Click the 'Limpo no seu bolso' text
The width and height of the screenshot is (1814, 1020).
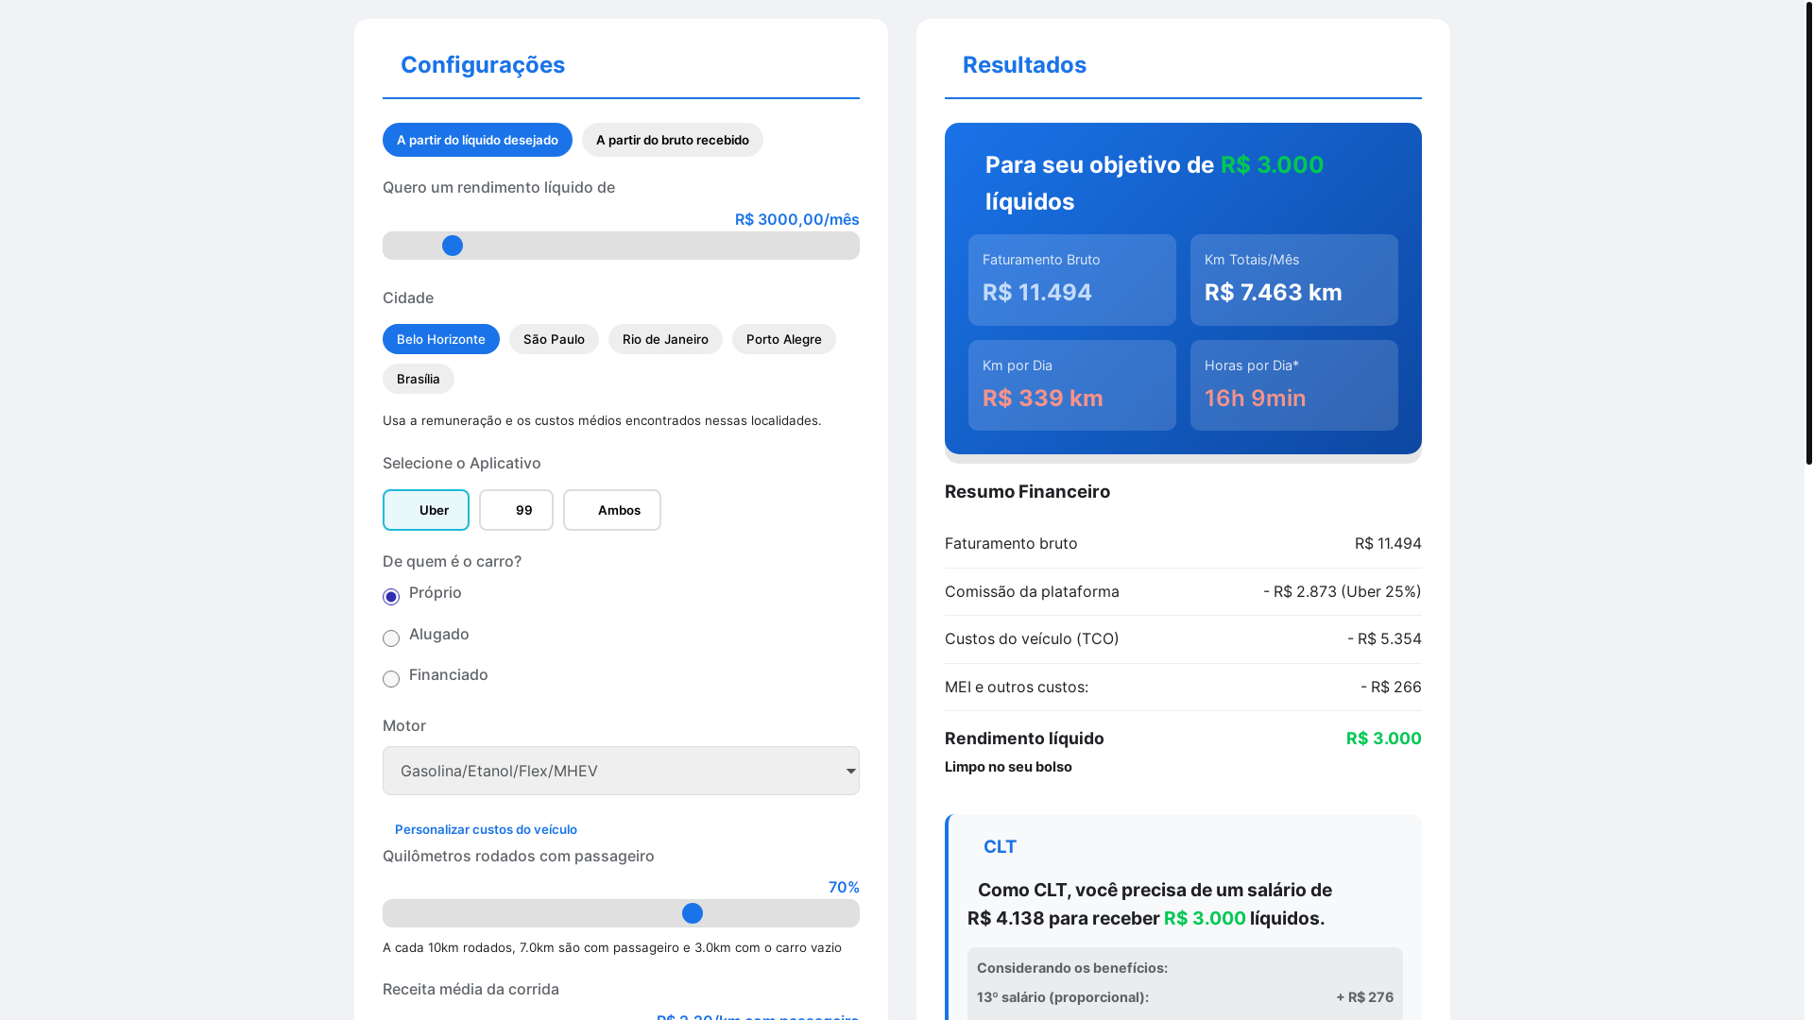1008,766
